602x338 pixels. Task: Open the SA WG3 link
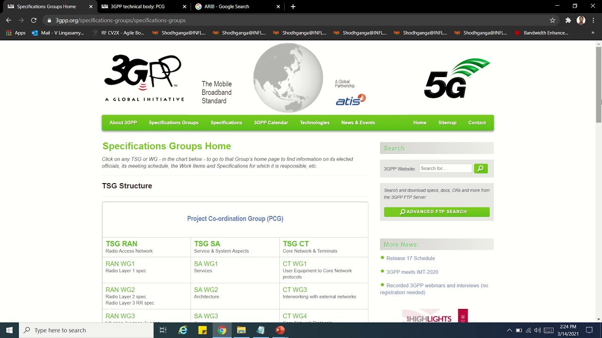(206, 316)
